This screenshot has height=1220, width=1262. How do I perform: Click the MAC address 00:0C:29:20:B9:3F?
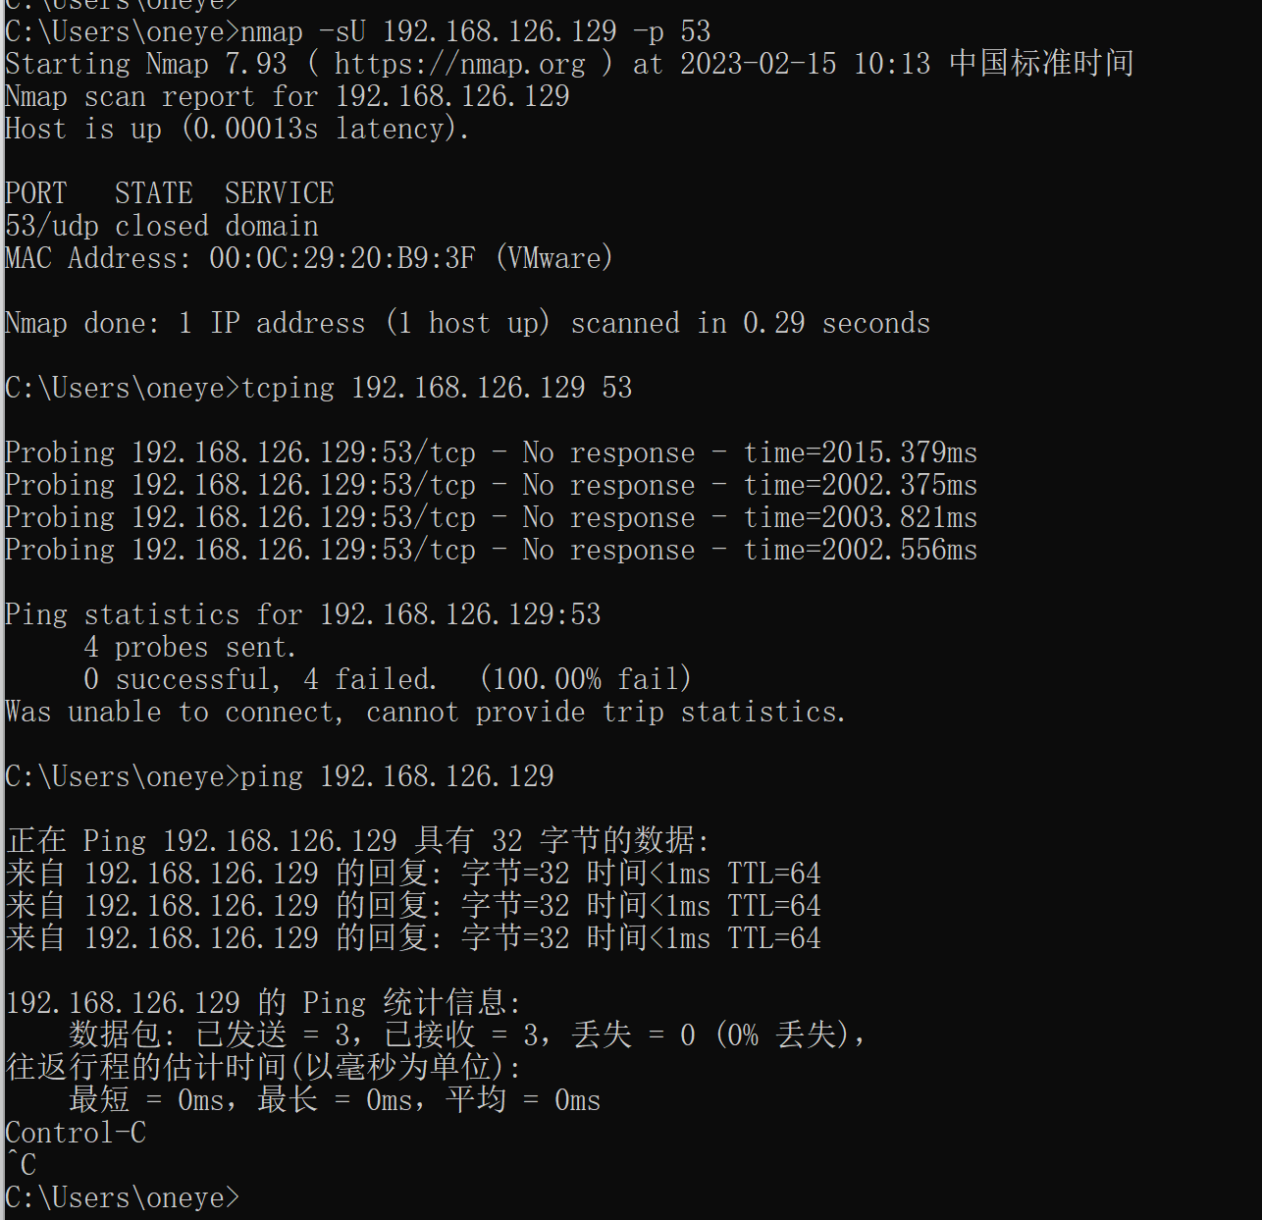point(342,258)
